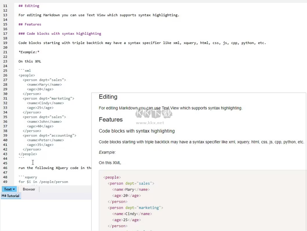Click line number 35 in the gutter
307x231 pixels.
pyautogui.click(x=5, y=117)
